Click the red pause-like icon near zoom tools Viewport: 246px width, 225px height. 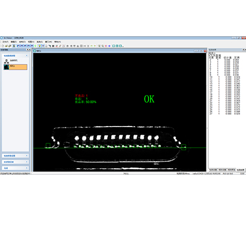point(106,46)
